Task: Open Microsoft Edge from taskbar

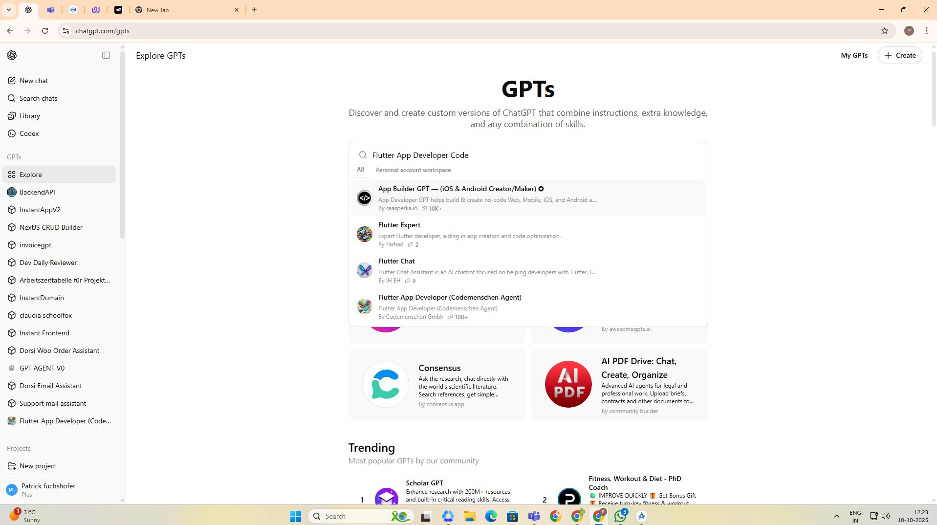Action: point(491,516)
